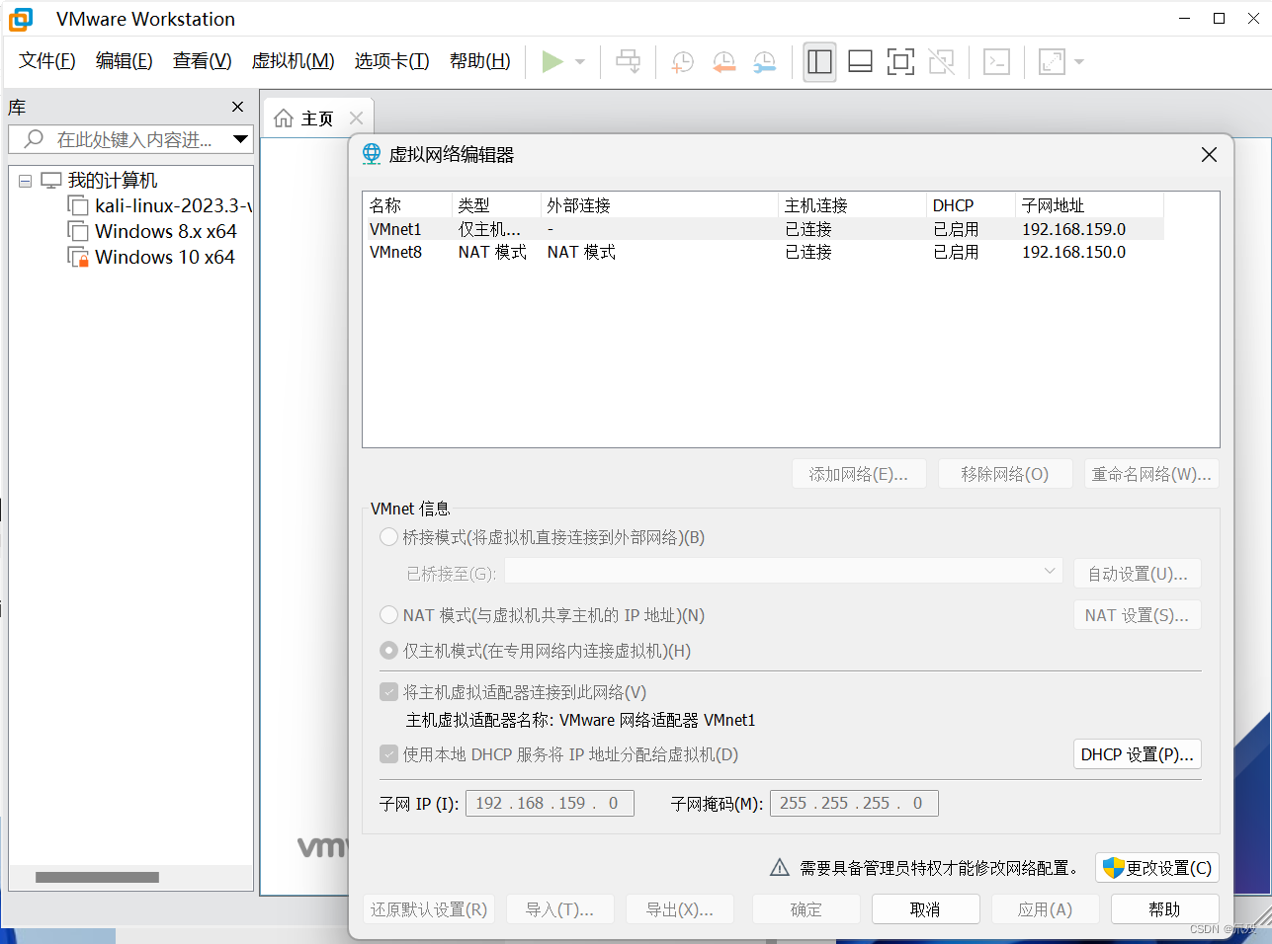This screenshot has width=1272, height=944.
Task: Toggle the thumbnail bar view icon
Action: coord(860,62)
